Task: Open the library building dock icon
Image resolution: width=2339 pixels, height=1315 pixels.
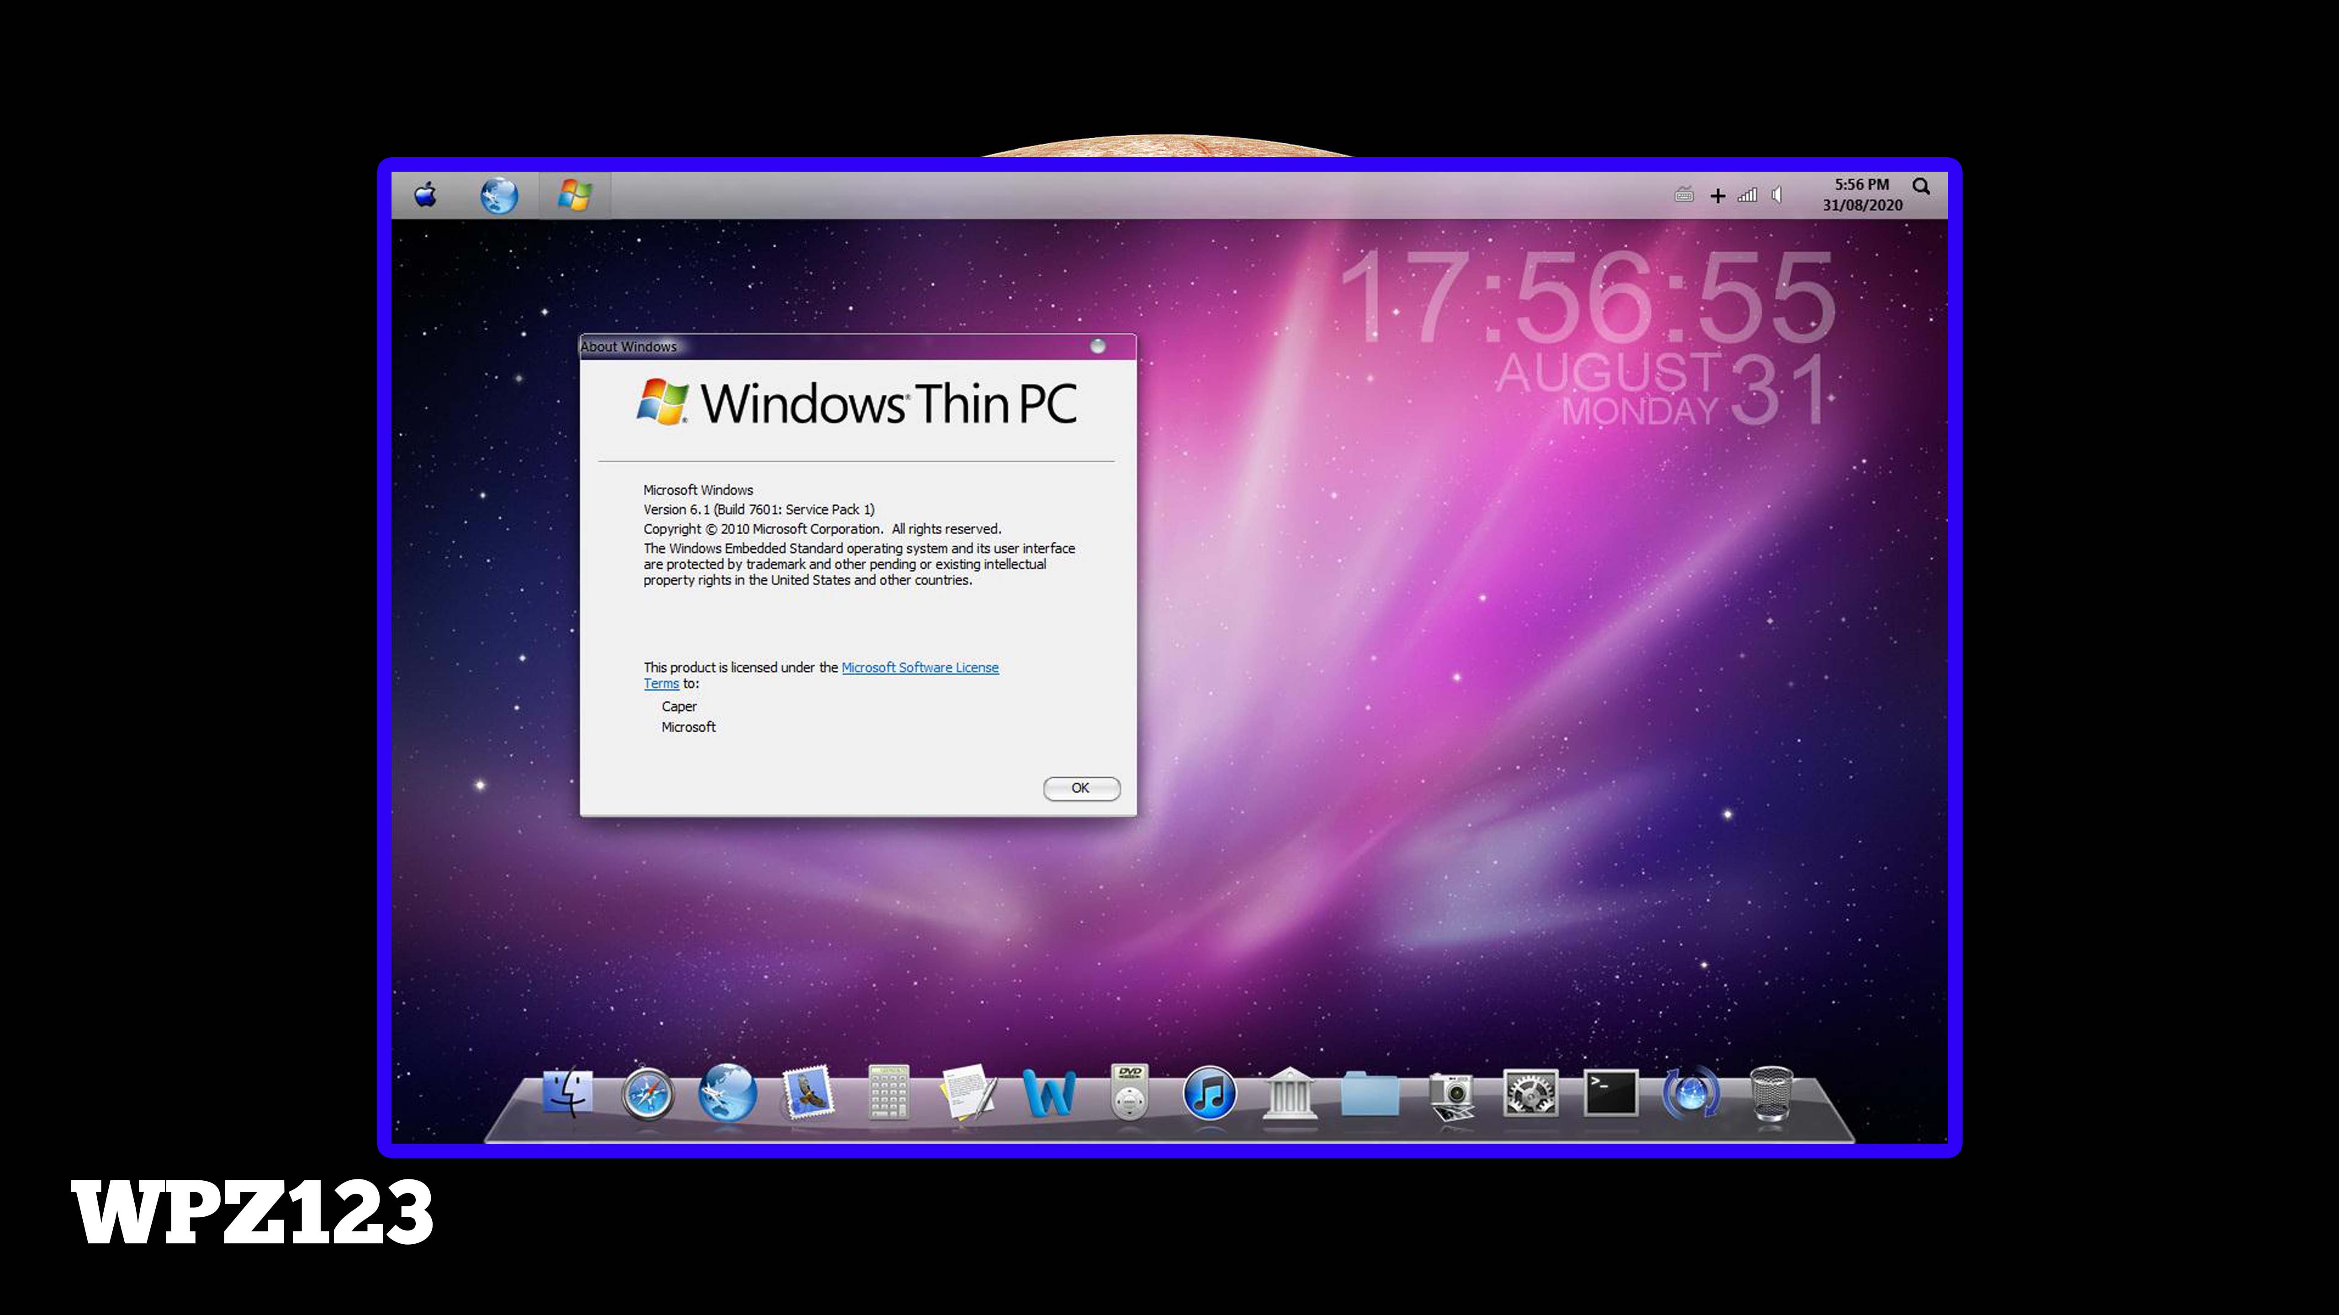Action: (x=1289, y=1093)
